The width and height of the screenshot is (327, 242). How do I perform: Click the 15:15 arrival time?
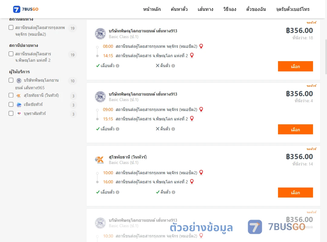(x=108, y=119)
